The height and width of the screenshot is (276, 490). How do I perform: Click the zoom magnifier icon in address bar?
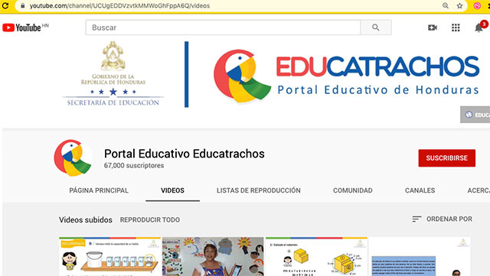446,5
